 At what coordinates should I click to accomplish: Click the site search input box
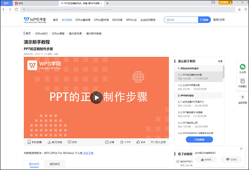coord(181,19)
